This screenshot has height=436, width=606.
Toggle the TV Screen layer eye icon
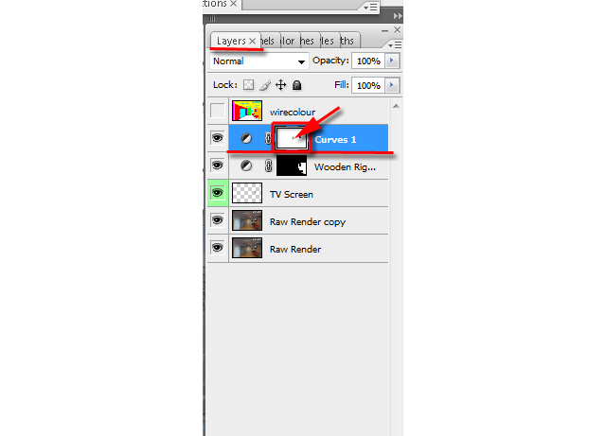[217, 193]
